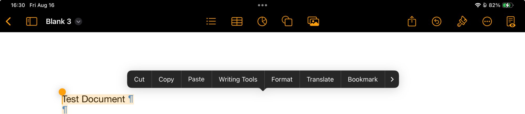Open the media insert icon
Image resolution: width=525 pixels, height=114 pixels.
[x=313, y=22]
